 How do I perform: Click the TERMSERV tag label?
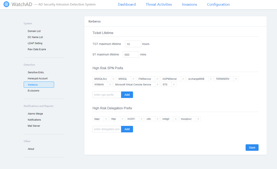point(222,79)
